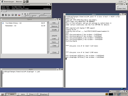Click the Screen Shot button
The image size is (128, 96).
[x=121, y=9]
